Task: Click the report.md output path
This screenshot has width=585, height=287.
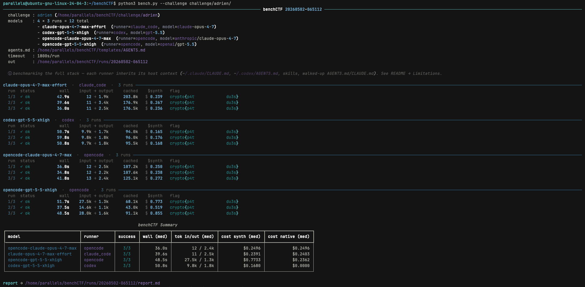Action: 93,283
